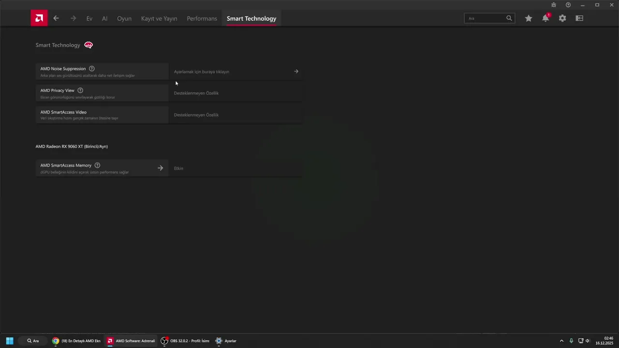Click the 'Etkin' status text
The height and width of the screenshot is (348, 619).
click(x=178, y=168)
